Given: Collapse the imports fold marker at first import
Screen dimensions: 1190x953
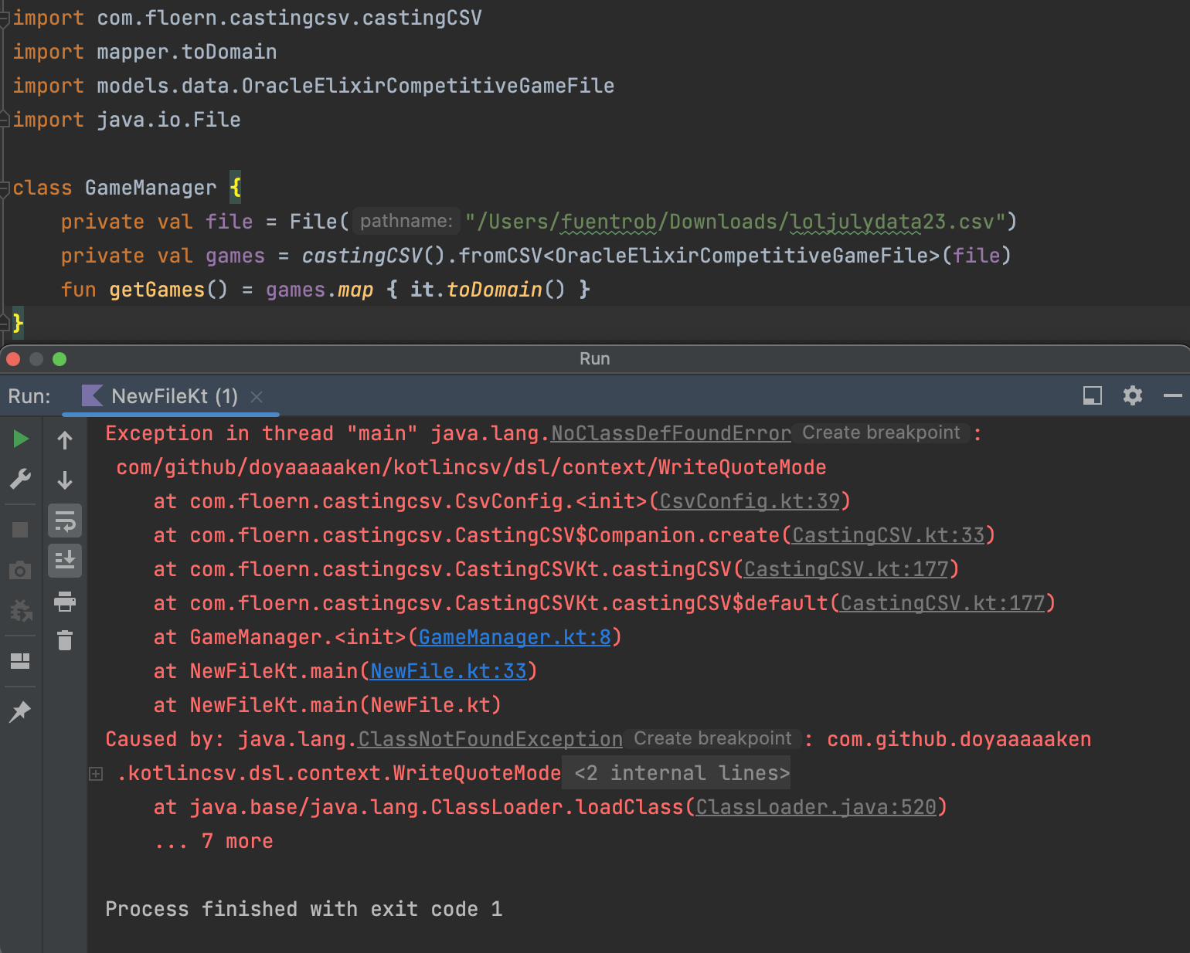Looking at the screenshot, I should click(x=5, y=18).
